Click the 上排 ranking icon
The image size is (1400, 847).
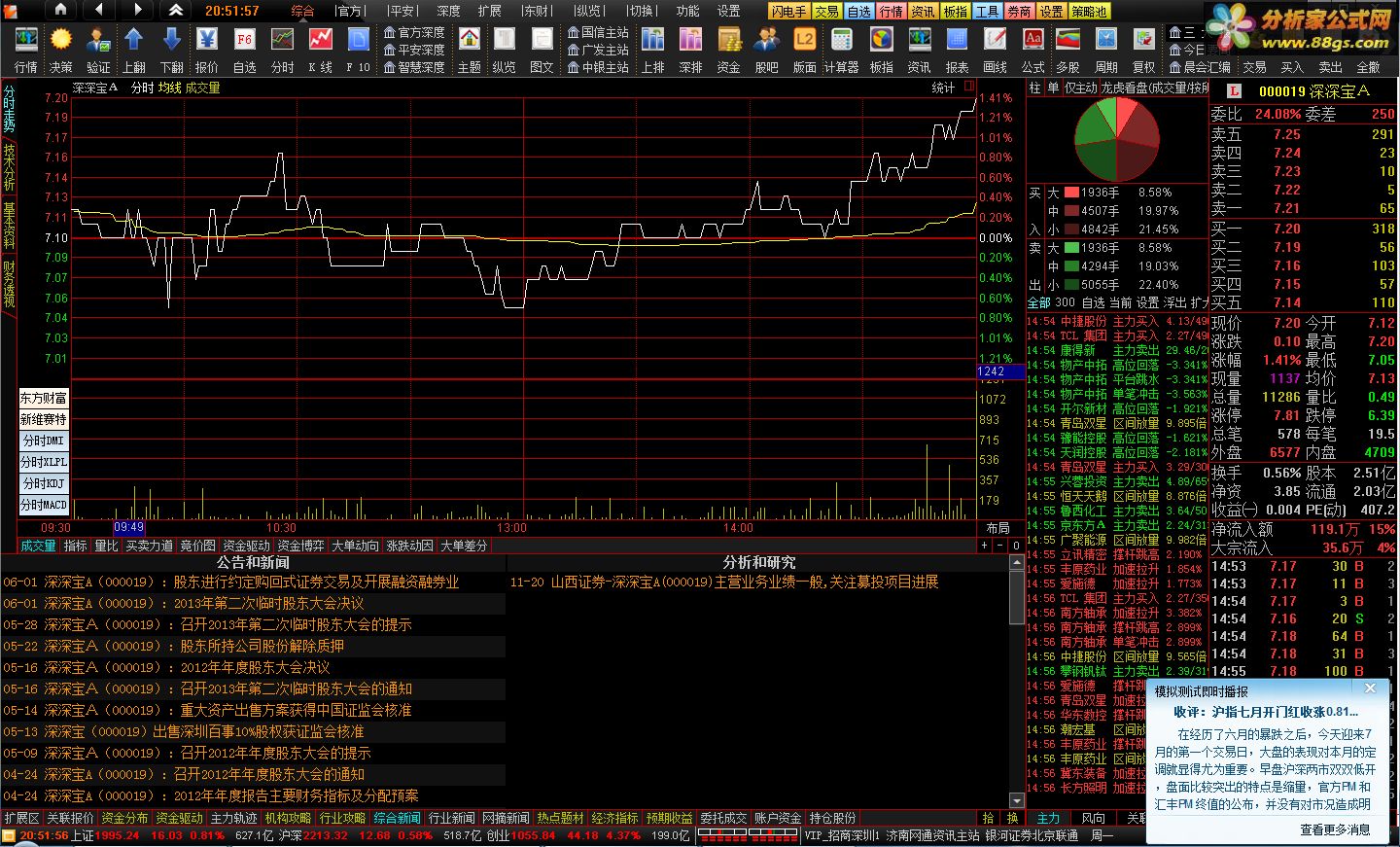click(x=653, y=50)
